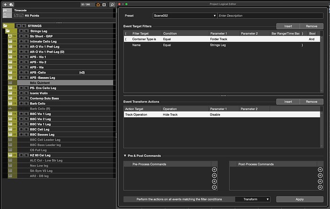The width and height of the screenshot is (330, 209).
Task: Select the Name filter row
Action: (222, 45)
